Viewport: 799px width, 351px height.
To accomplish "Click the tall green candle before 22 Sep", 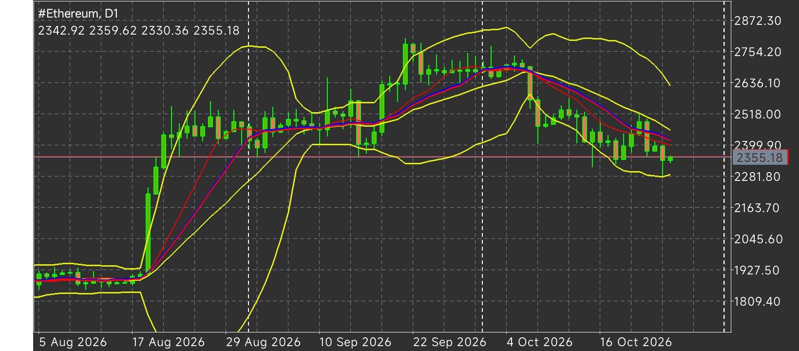I will click(405, 63).
